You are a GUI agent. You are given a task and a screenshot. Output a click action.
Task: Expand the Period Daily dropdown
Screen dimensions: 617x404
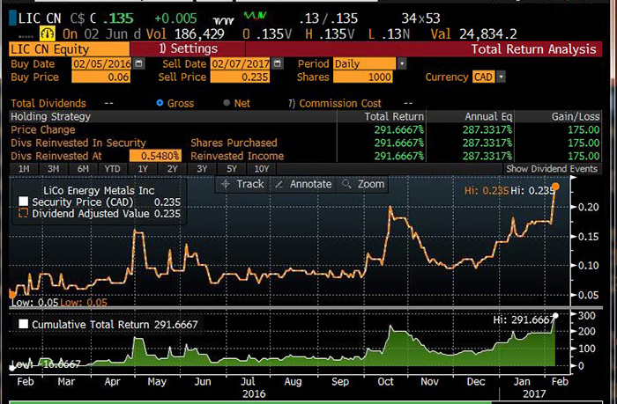[402, 64]
